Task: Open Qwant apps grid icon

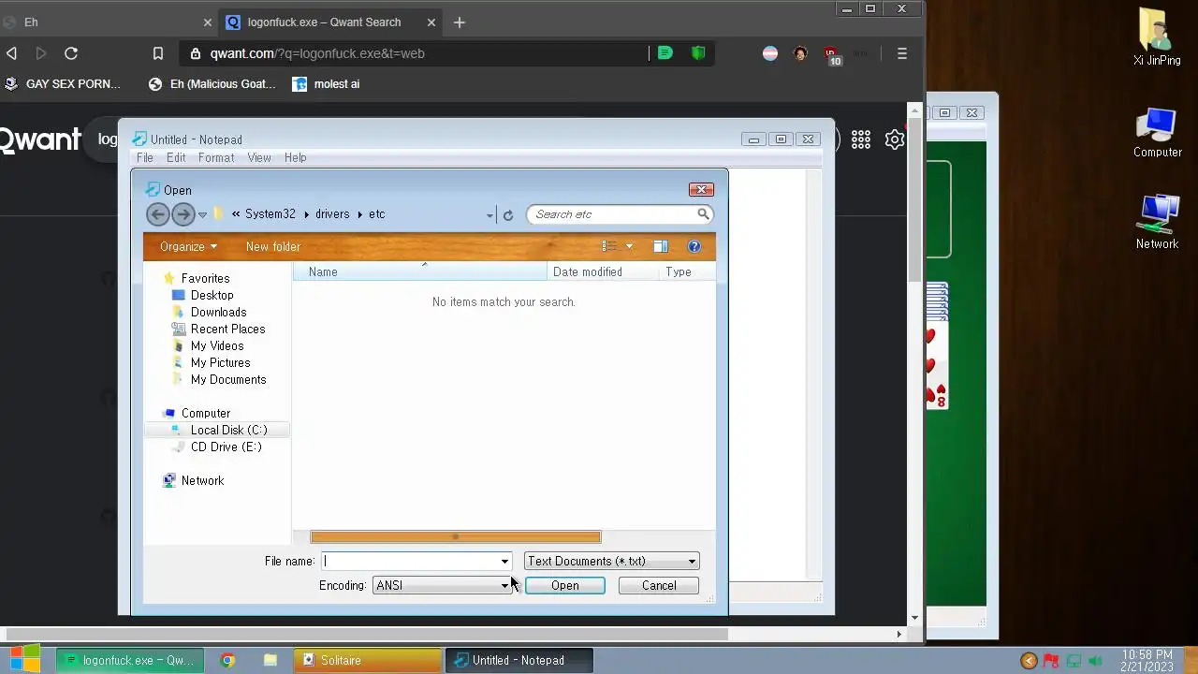Action: click(x=861, y=139)
